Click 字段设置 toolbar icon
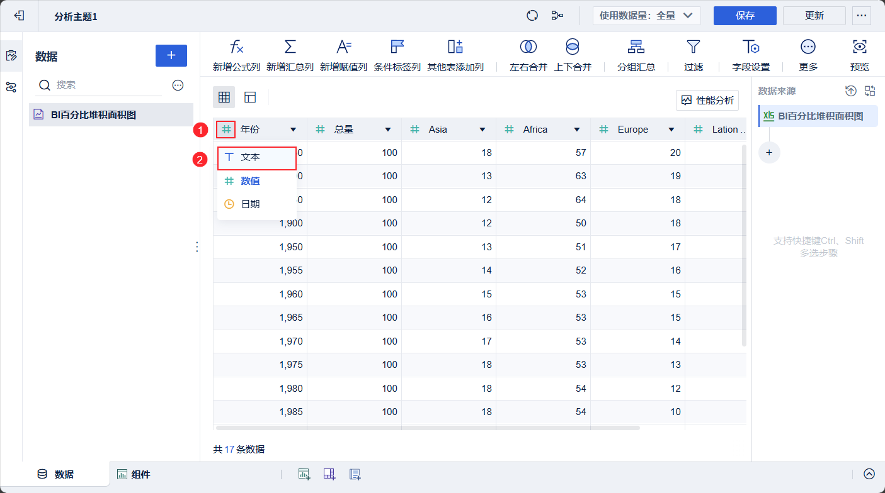The height and width of the screenshot is (493, 885). [x=751, y=47]
